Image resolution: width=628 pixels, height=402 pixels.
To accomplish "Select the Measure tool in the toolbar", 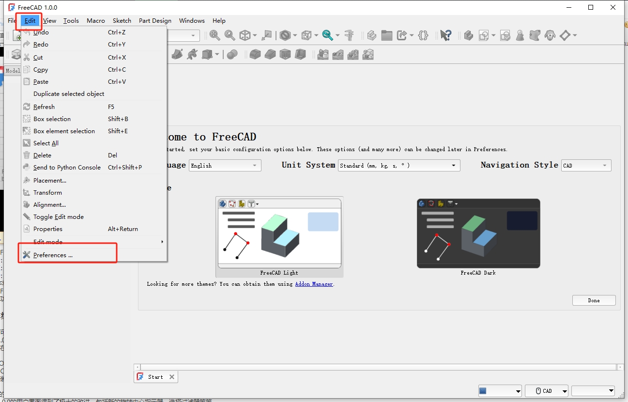I will coord(349,35).
